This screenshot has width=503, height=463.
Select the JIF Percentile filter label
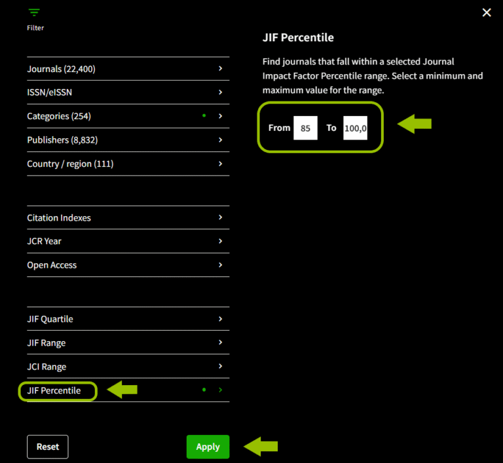54,391
